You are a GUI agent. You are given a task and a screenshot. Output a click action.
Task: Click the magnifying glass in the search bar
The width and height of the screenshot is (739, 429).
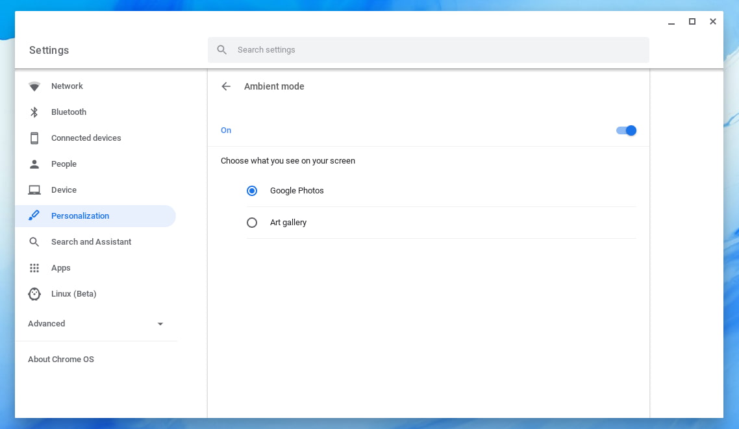click(x=221, y=49)
